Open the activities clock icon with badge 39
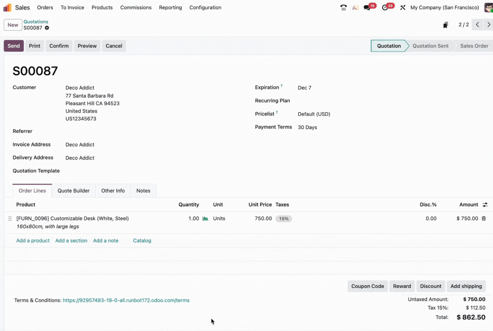Viewport: 493px width, 331px height. [x=385, y=7]
